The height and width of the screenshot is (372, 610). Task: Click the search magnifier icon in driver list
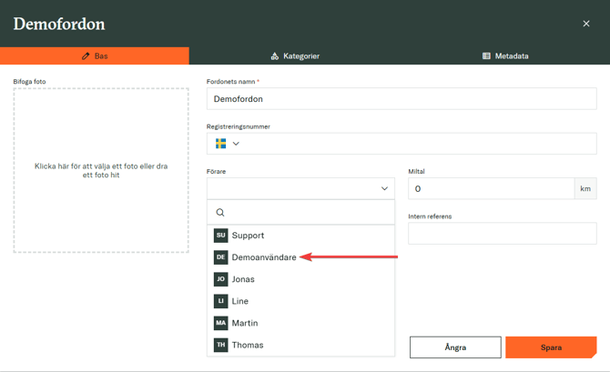pyautogui.click(x=220, y=213)
